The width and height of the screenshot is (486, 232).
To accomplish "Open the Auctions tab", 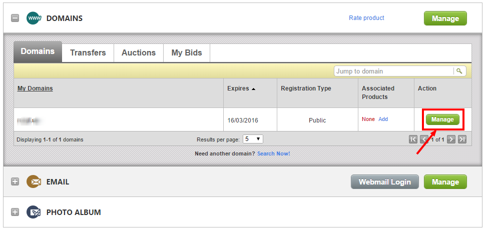I will [139, 52].
